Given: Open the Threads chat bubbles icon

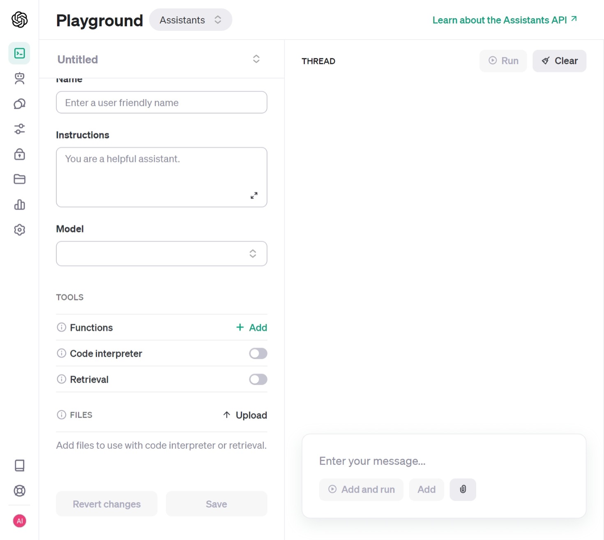Looking at the screenshot, I should pos(19,104).
